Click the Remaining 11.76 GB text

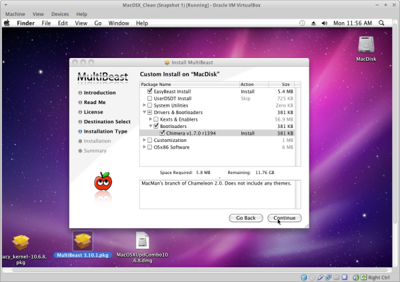(x=251, y=173)
